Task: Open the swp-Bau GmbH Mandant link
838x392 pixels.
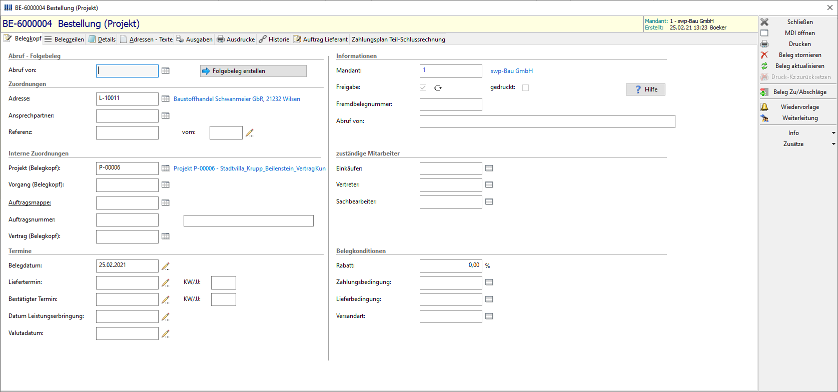Action: tap(512, 71)
